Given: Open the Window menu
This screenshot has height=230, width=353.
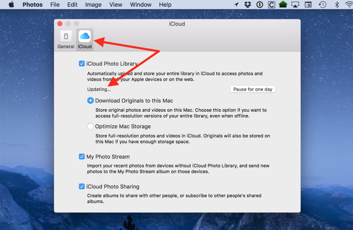Looking at the screenshot, I should pyautogui.click(x=141, y=5).
